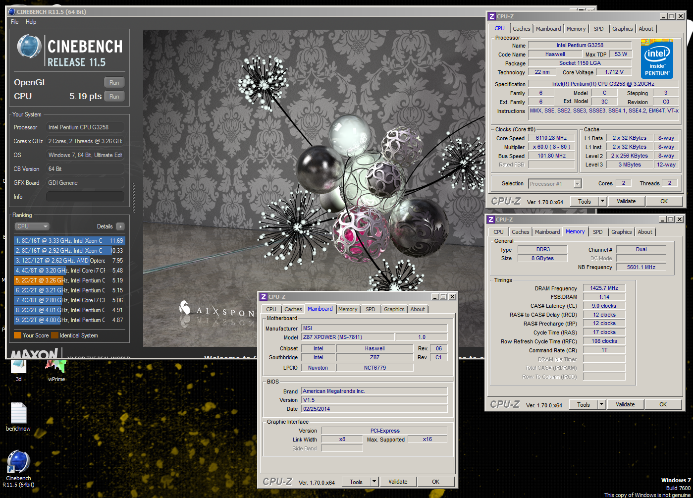Screen dimensions: 693x498
Task: Switch to Mainboard tab in CPU-Z CPU window
Action: pyautogui.click(x=548, y=29)
